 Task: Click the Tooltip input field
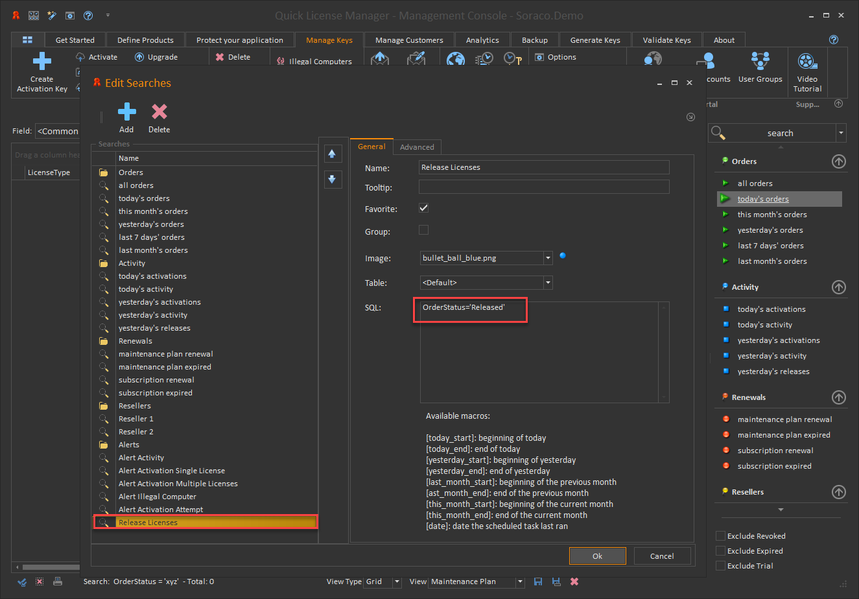544,187
